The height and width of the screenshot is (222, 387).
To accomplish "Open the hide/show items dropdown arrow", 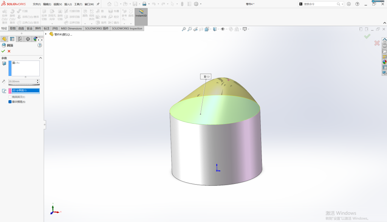I will point(227,29).
